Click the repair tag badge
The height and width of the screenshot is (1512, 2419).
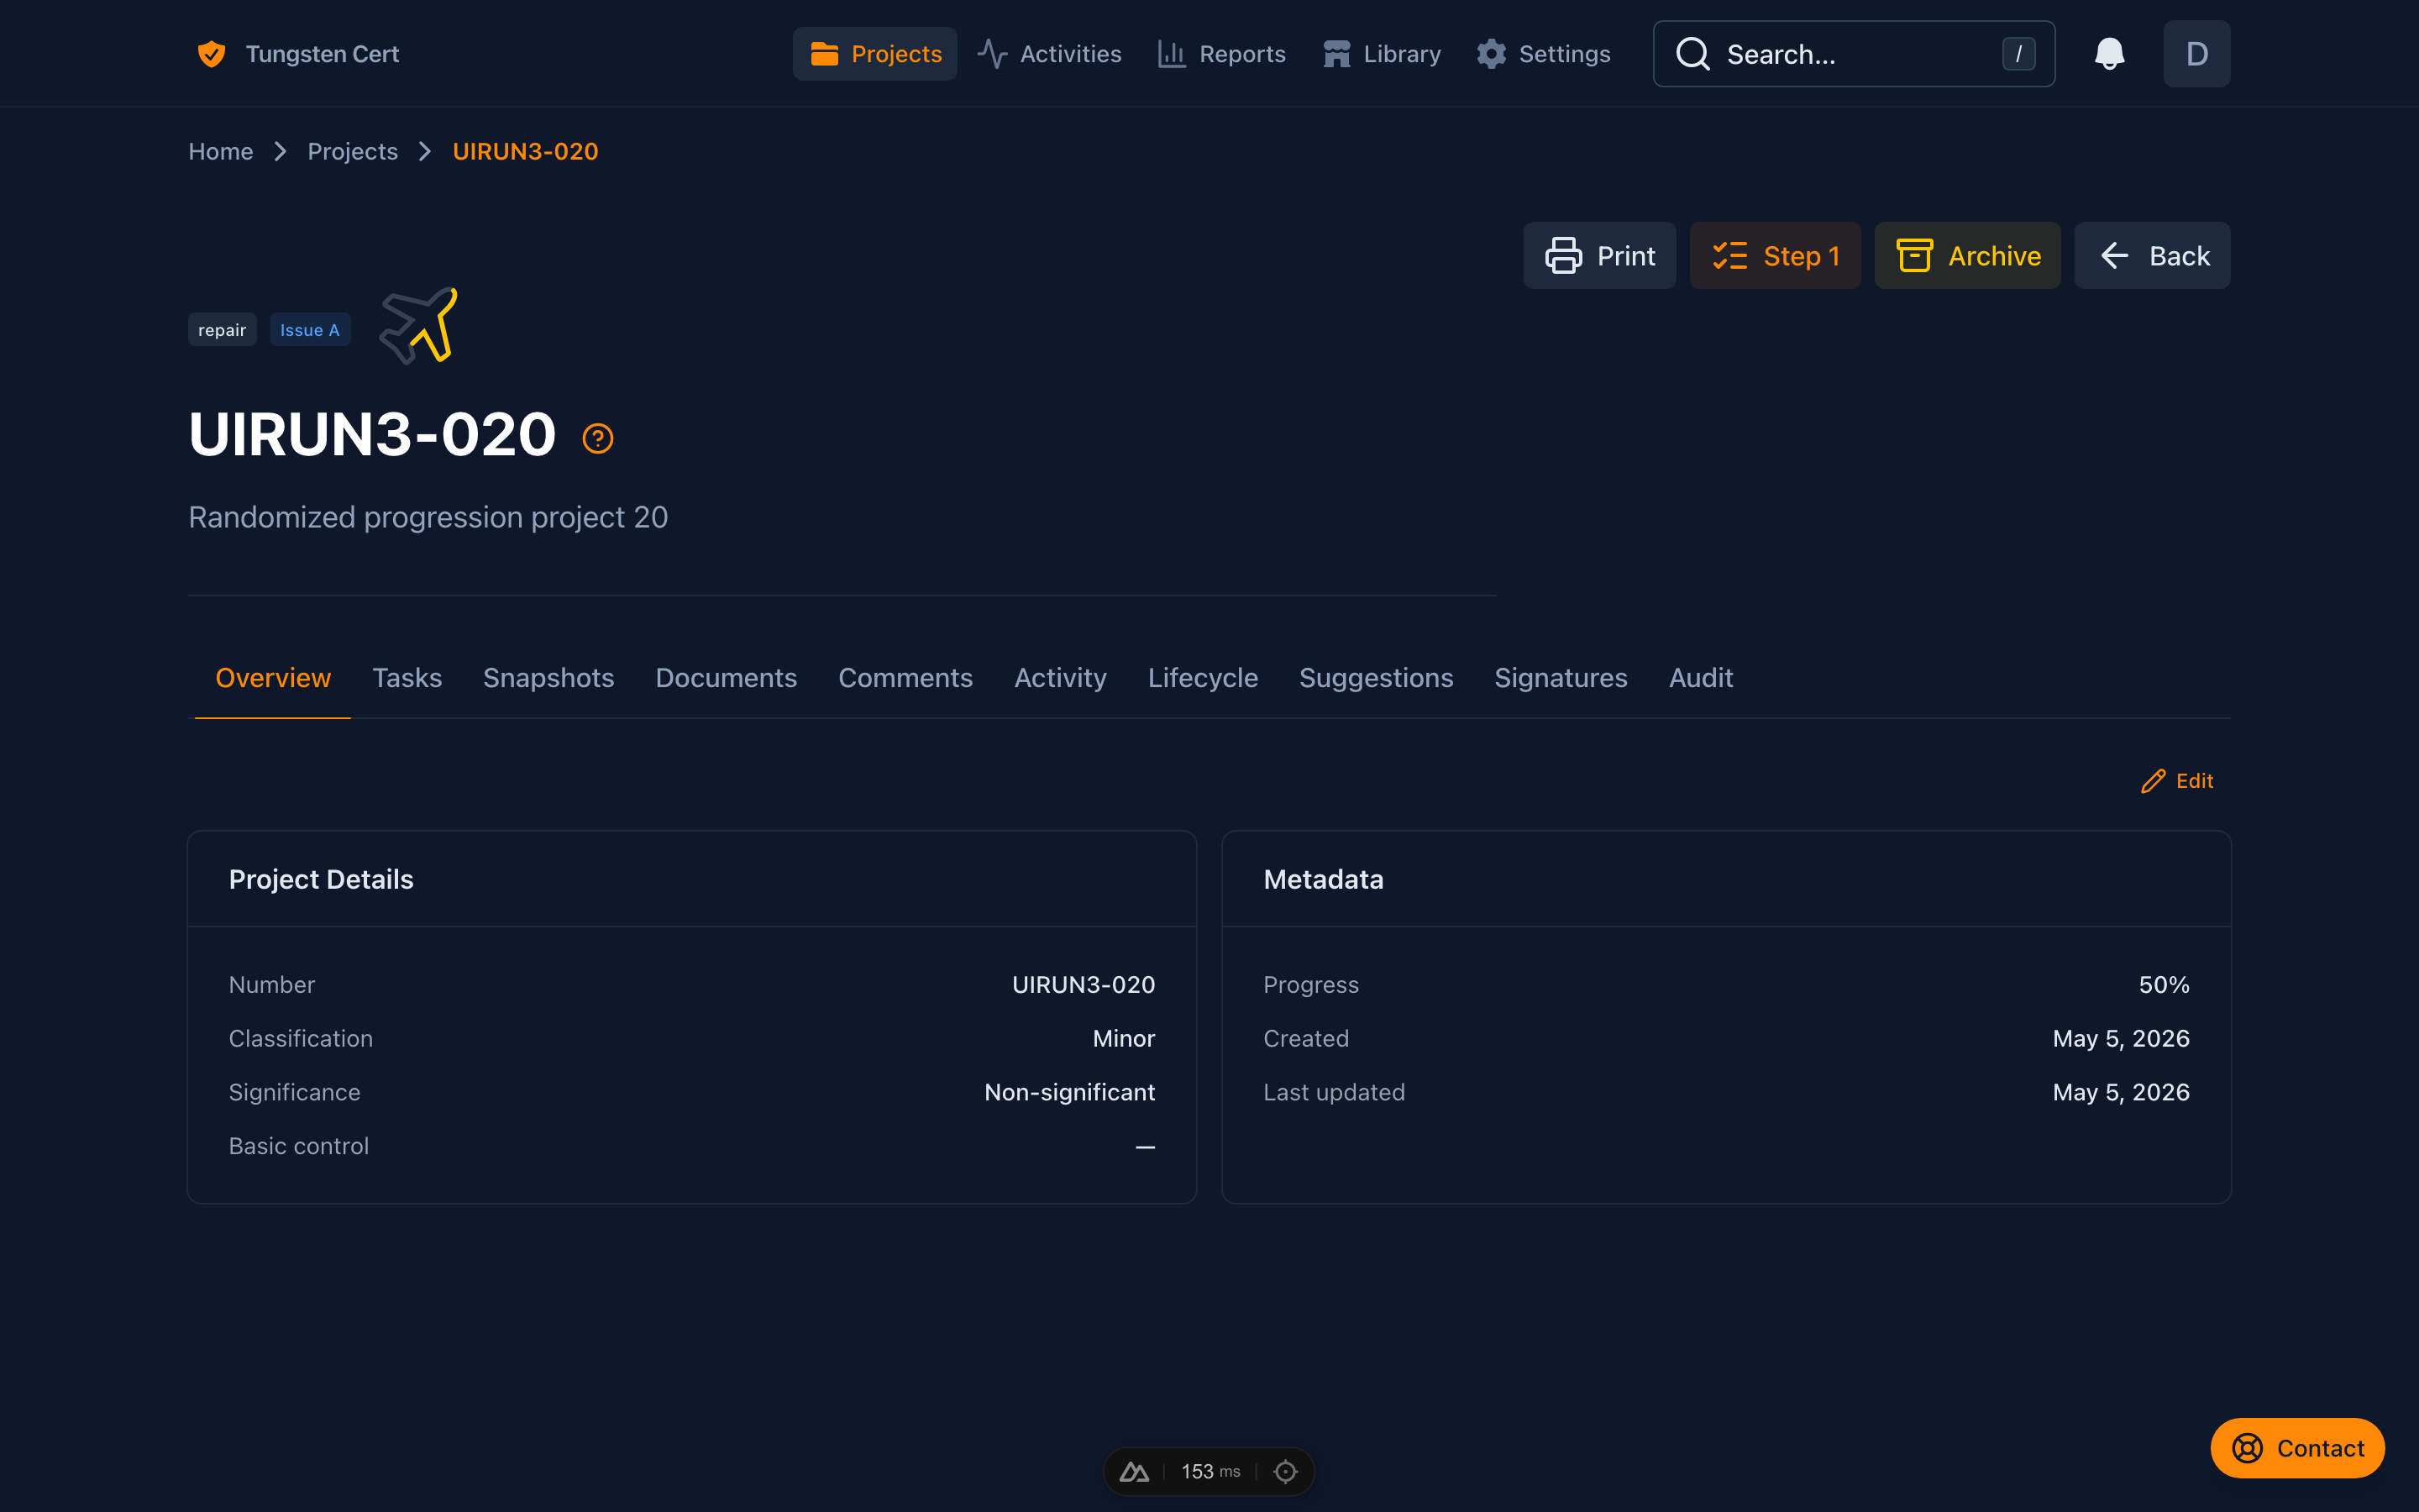pos(222,330)
